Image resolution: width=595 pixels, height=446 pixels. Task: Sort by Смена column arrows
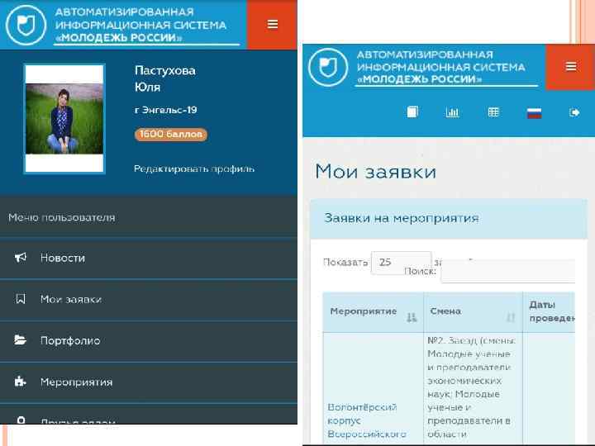point(511,316)
